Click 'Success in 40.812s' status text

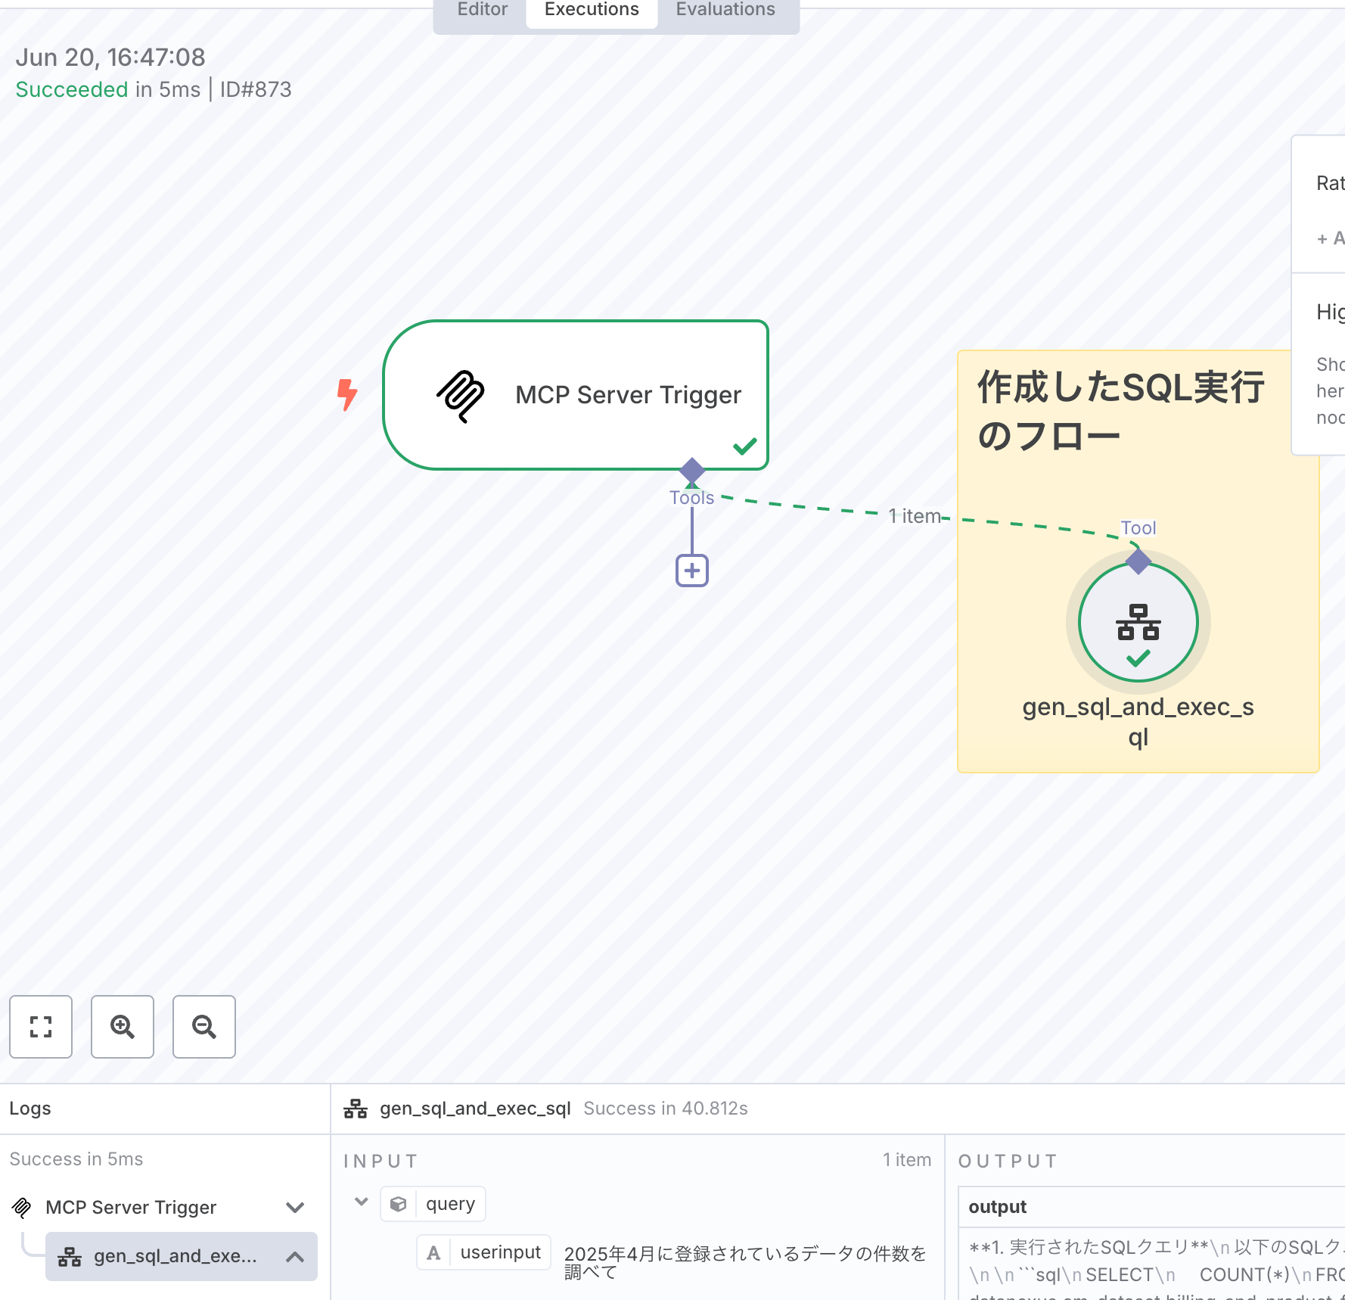(x=666, y=1109)
